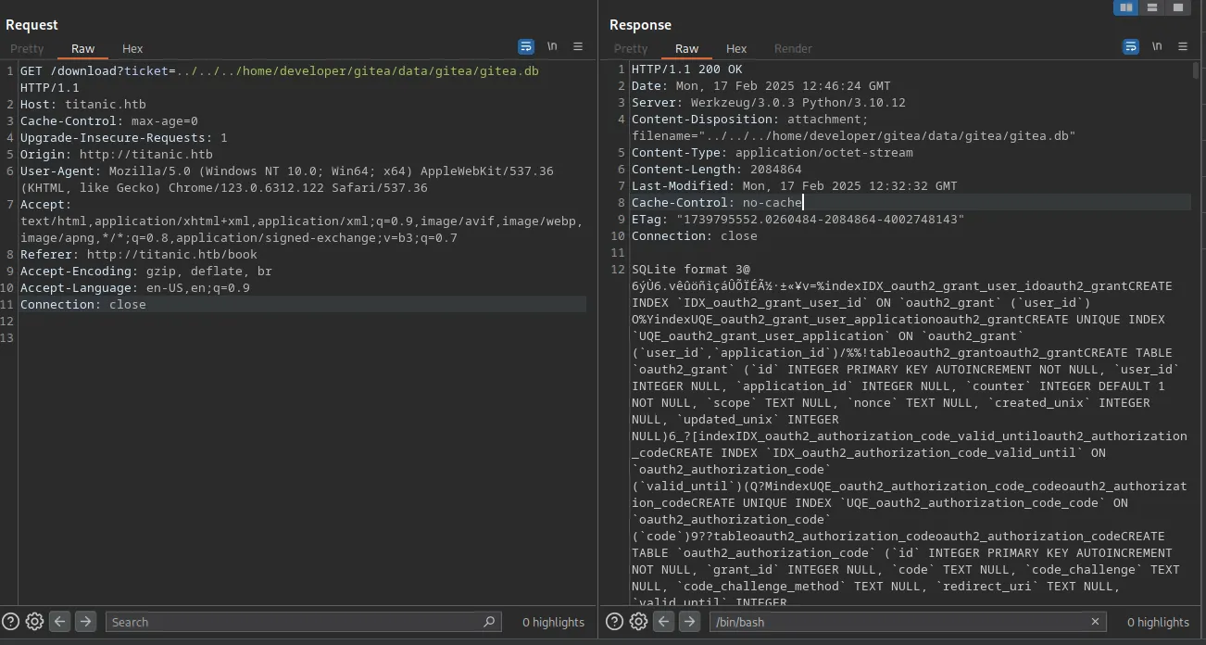Toggle non-printable characters \n in Request panel
1206x645 pixels.
click(x=552, y=46)
